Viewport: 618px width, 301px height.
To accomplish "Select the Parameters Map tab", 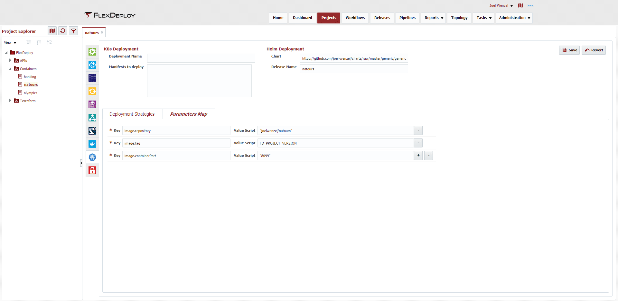I will pos(189,114).
